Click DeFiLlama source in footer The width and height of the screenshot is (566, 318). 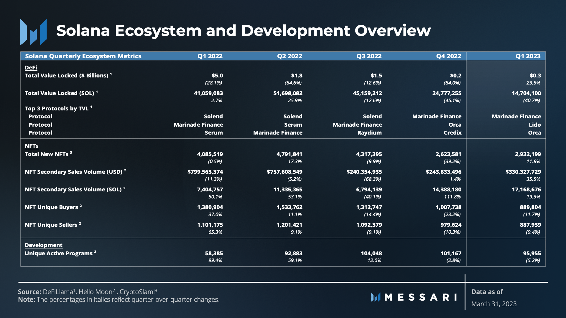point(58,292)
